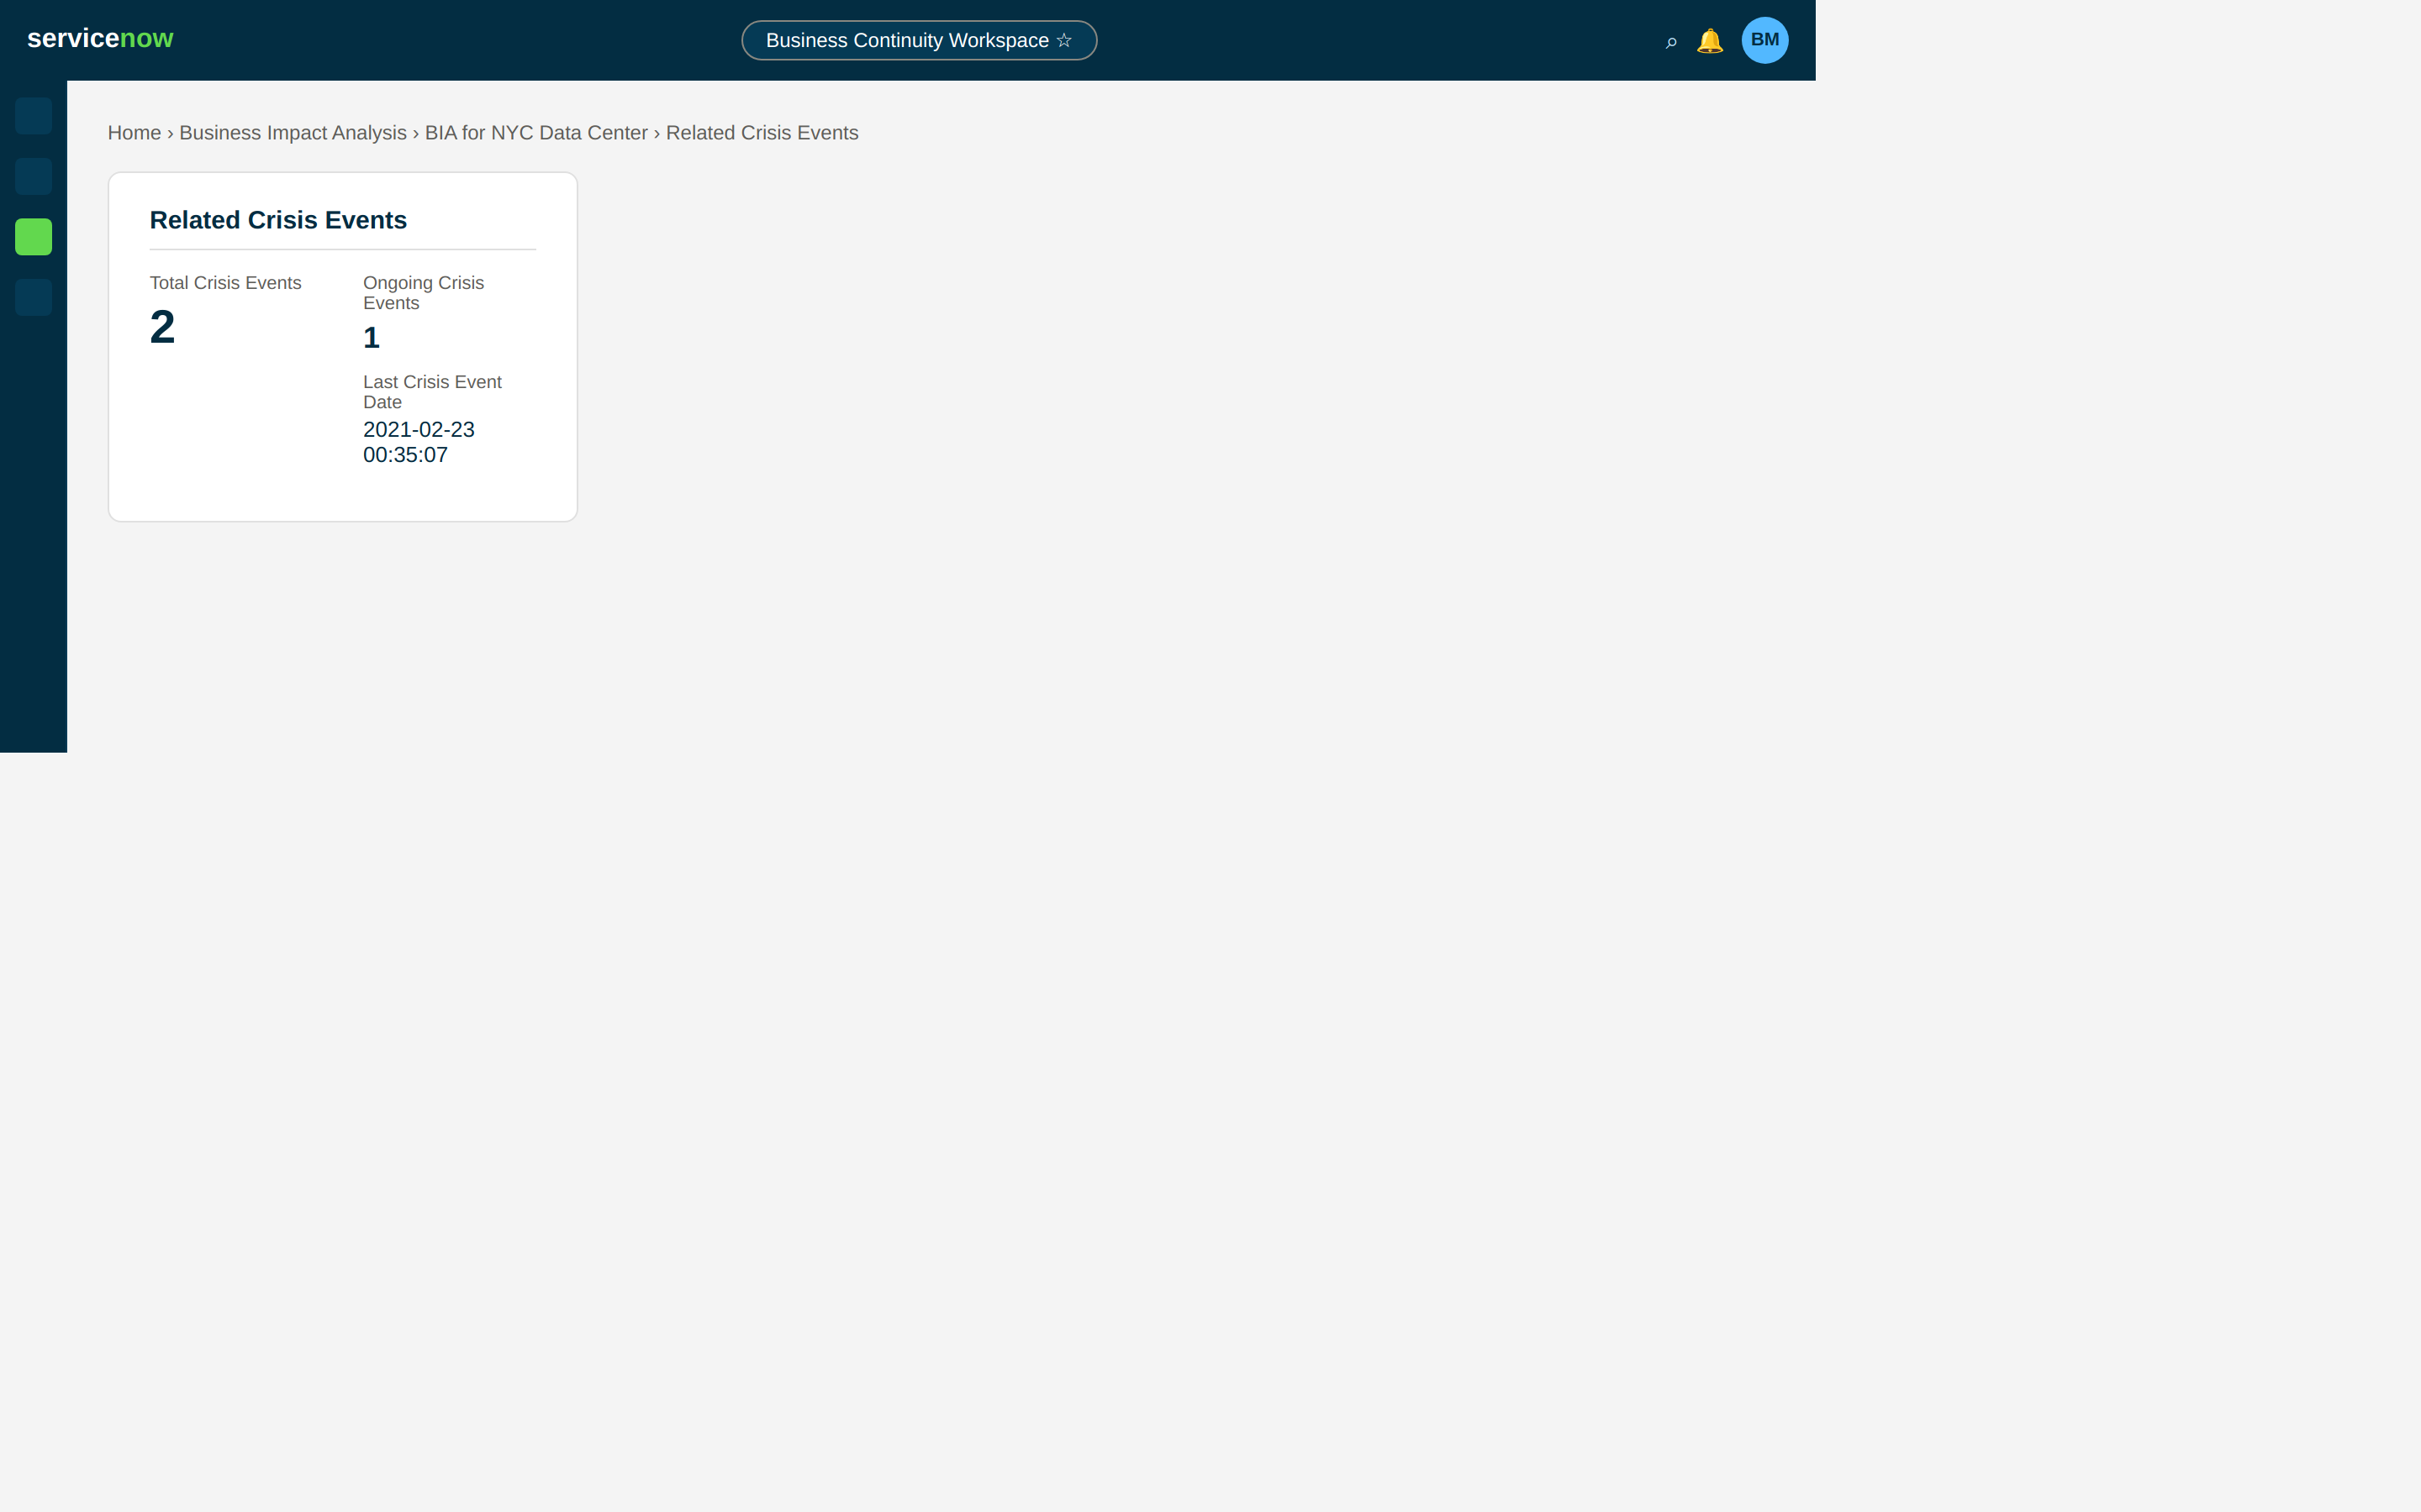Click the ServiceNow logo
The width and height of the screenshot is (2421, 1512).
(100, 39)
